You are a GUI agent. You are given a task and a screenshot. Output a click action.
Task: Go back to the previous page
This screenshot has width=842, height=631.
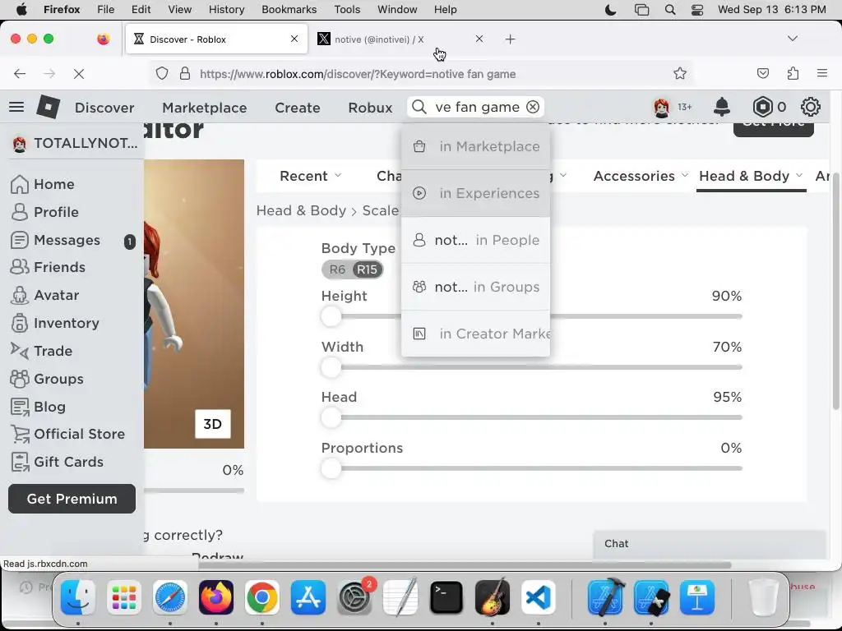[x=20, y=73]
